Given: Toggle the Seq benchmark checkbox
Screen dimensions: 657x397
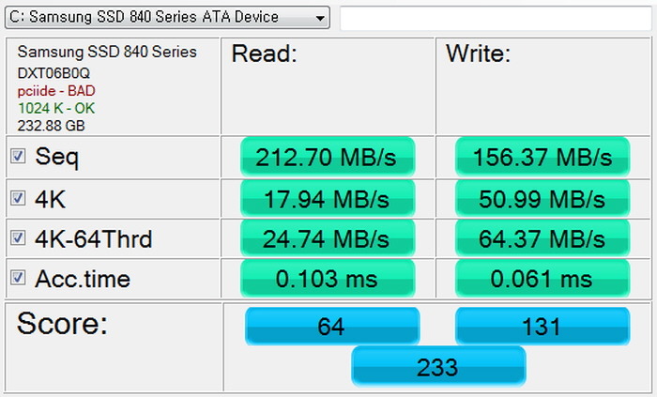Looking at the screenshot, I should coord(18,156).
